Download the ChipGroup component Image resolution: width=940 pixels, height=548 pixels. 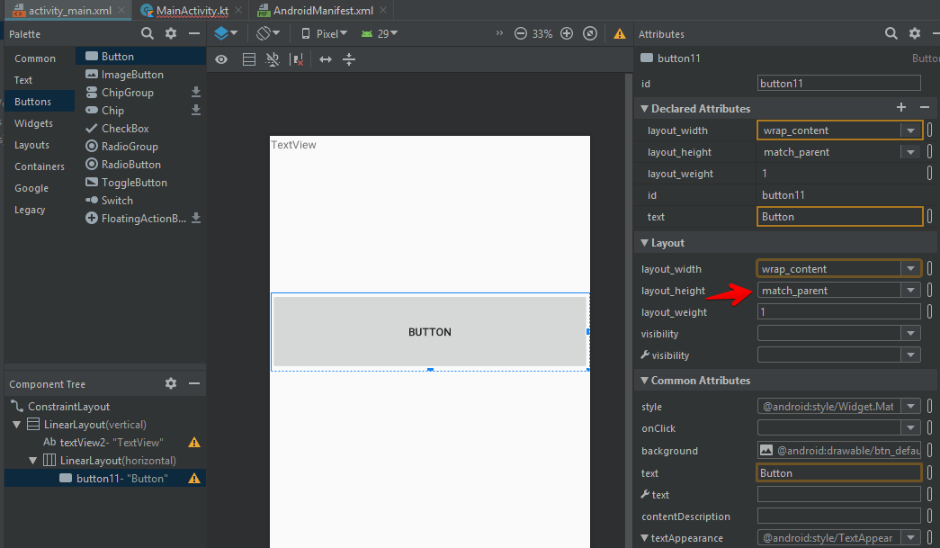coord(196,93)
